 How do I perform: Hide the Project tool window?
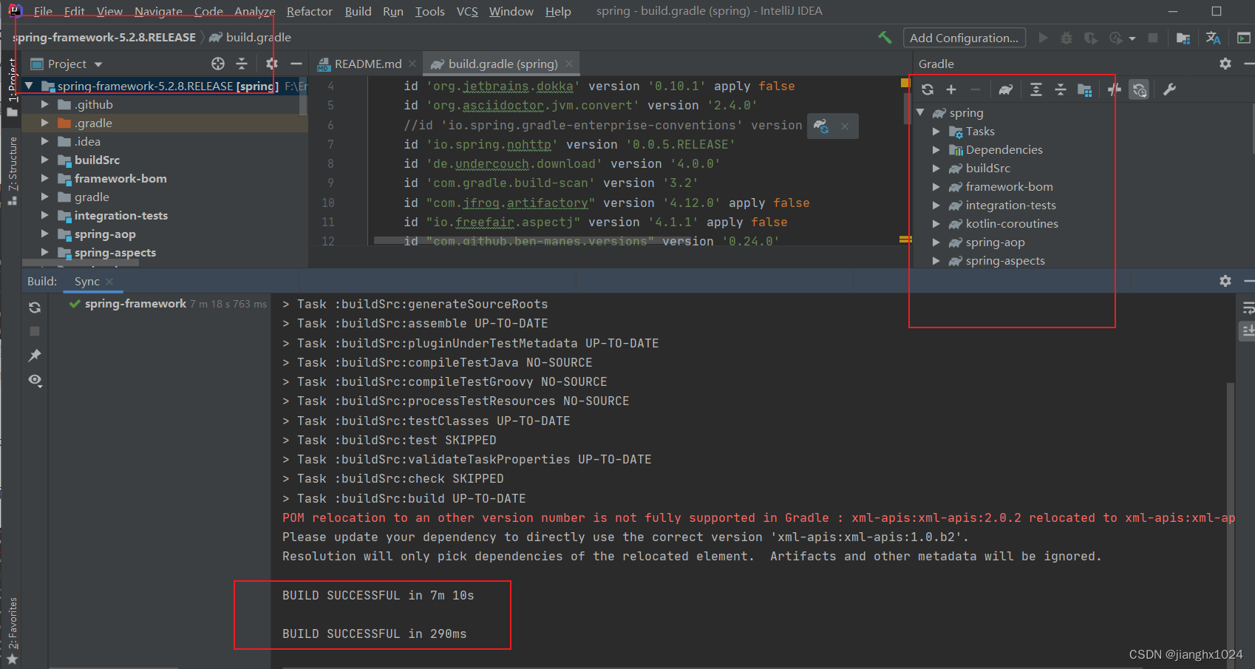point(296,64)
